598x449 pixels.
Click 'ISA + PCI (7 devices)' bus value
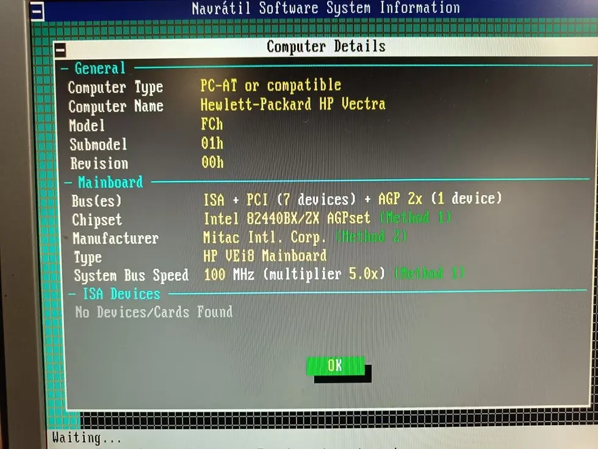[279, 199]
